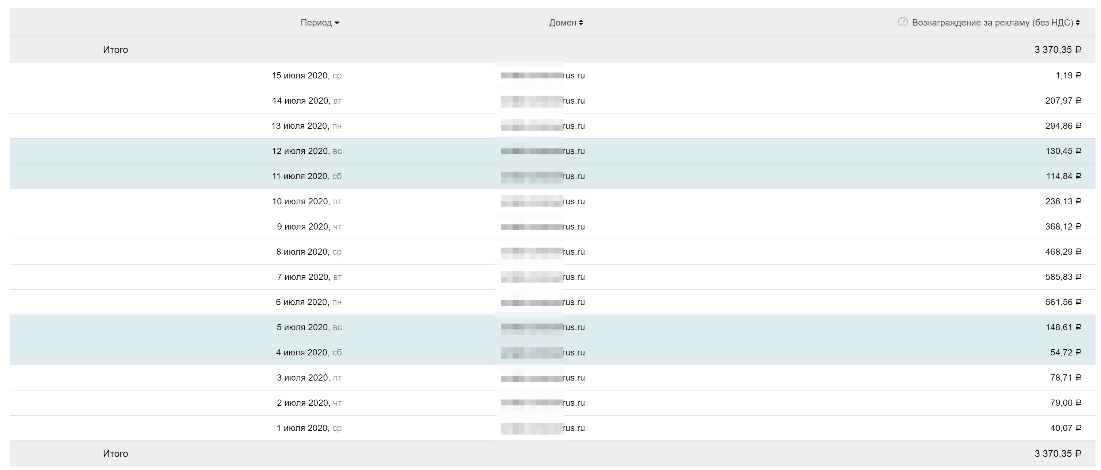1101x470 pixels.
Task: Click the 54,72 ₽ reward amount
Action: [1065, 352]
